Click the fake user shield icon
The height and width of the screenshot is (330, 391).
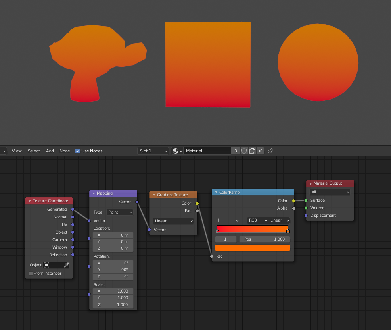coord(244,151)
